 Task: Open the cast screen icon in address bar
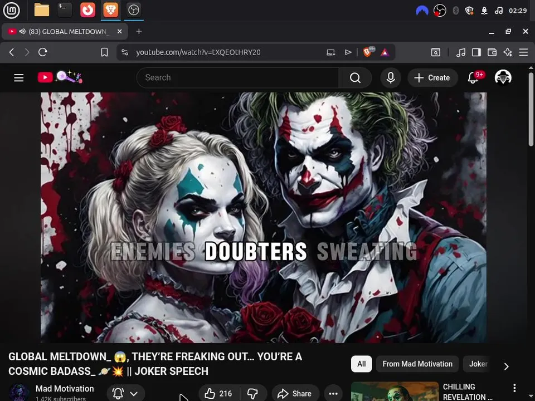pyautogui.click(x=330, y=52)
